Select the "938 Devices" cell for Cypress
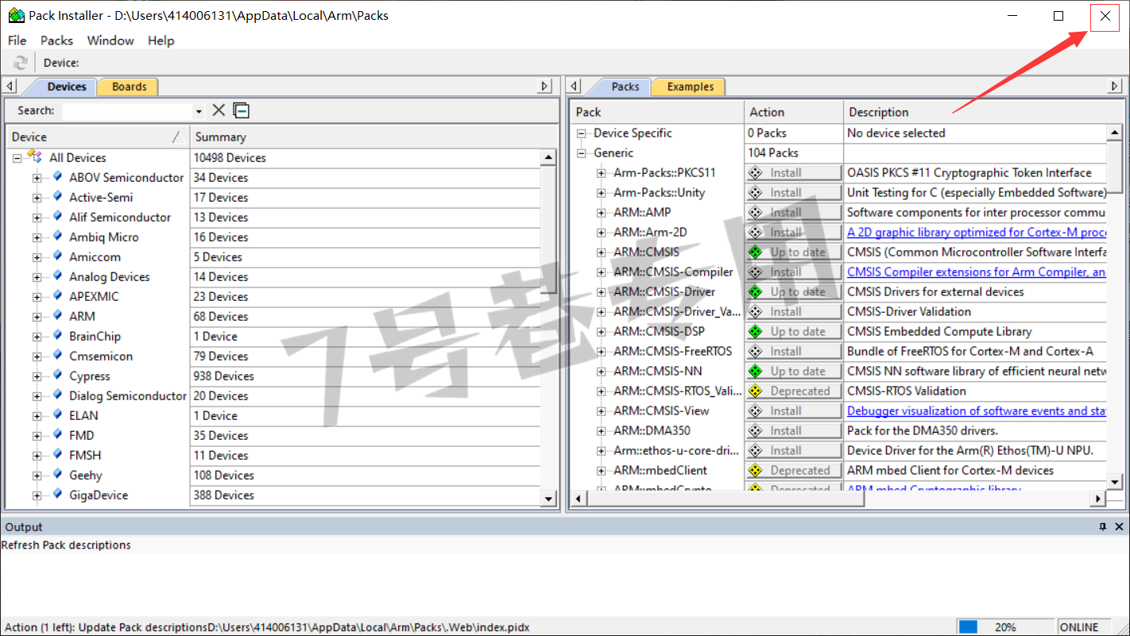The image size is (1130, 636). point(365,376)
